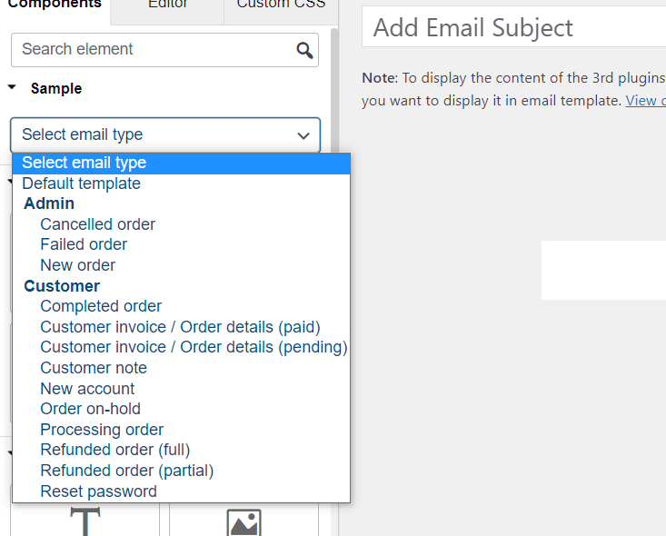Focus the Search element field

154,50
